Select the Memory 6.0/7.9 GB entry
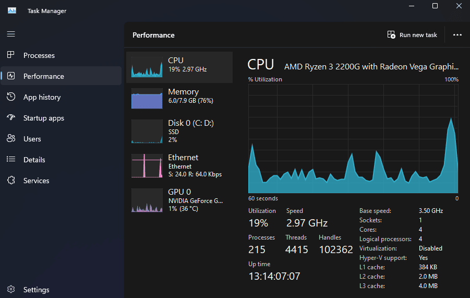Viewport: 470px width, 298px height. point(179,98)
